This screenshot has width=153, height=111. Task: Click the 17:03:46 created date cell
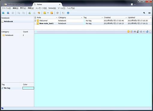pyautogui.click(x=114, y=21)
